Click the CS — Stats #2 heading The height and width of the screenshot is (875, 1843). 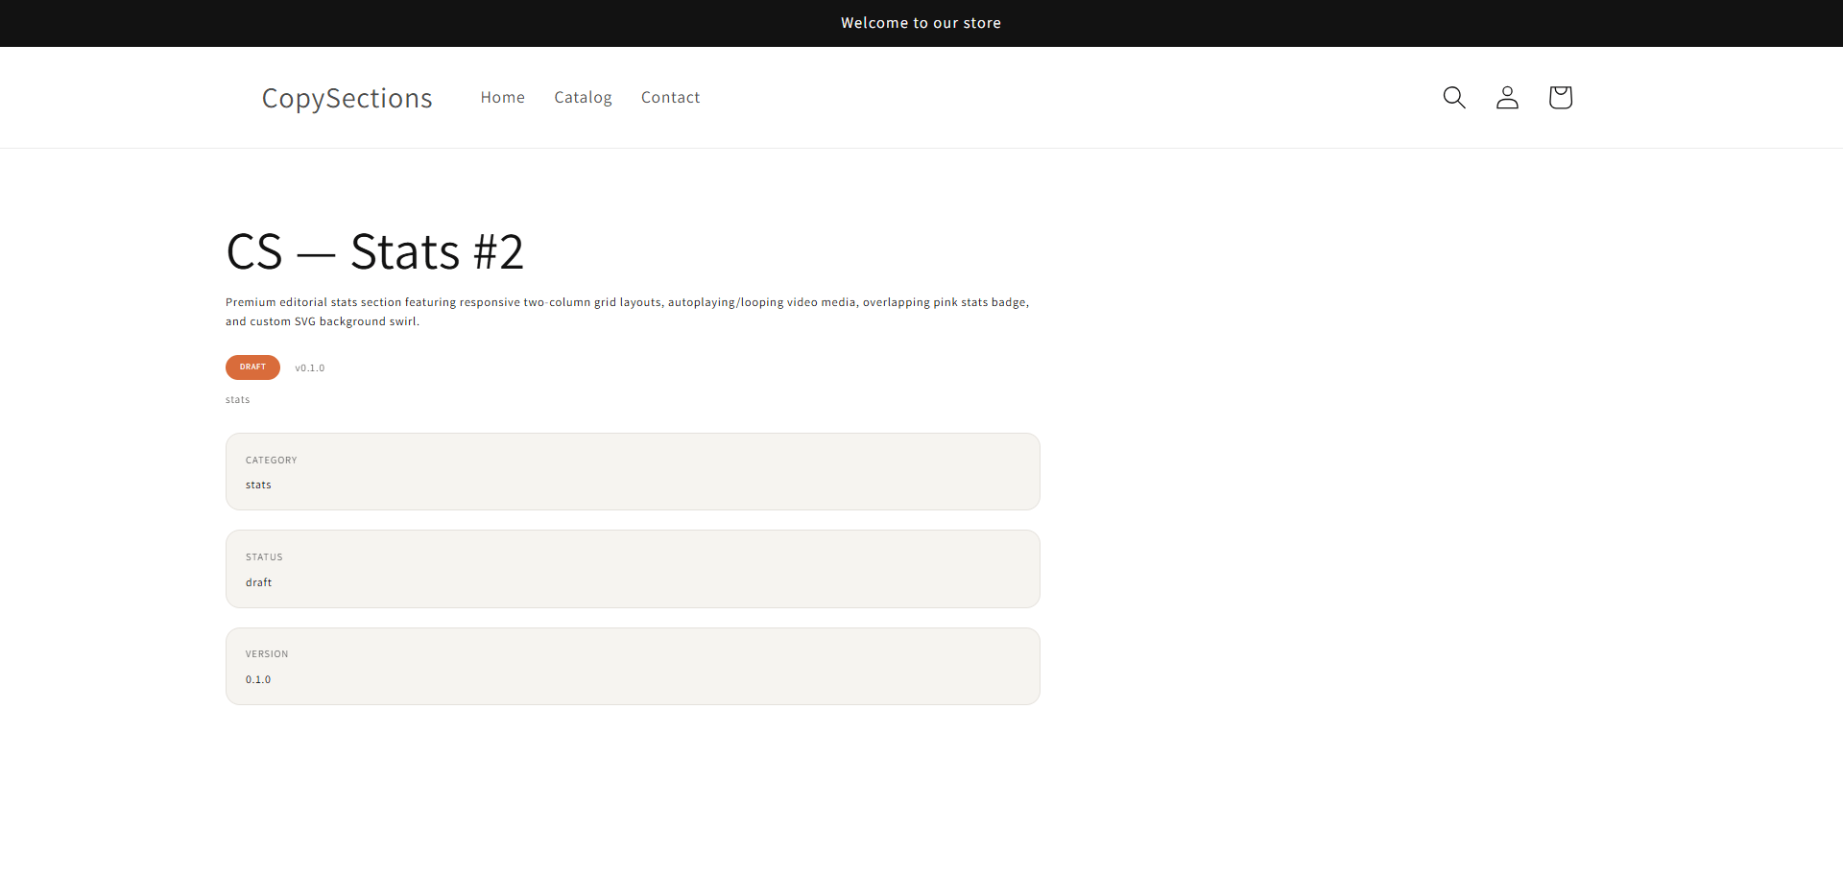374,252
